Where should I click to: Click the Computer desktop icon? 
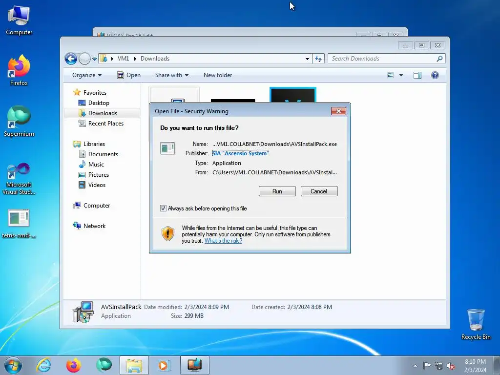[19, 20]
